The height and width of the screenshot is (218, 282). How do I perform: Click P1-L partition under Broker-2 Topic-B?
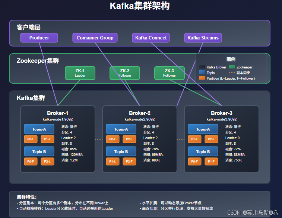pos(113,161)
